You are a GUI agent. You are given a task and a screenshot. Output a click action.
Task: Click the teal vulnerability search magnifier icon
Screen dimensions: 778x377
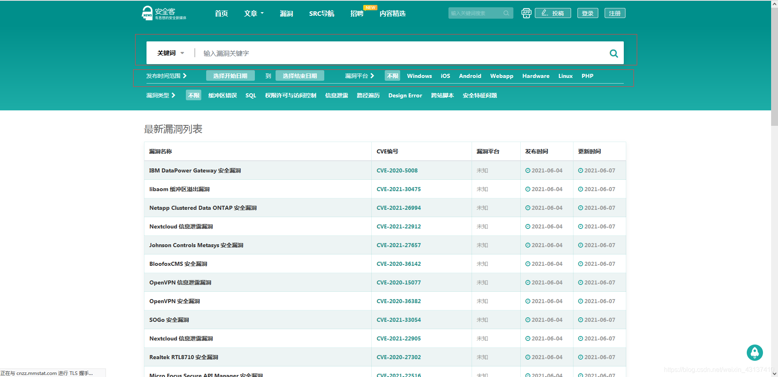tap(614, 53)
